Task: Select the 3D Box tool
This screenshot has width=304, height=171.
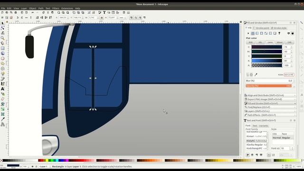Action: [x=2, y=53]
